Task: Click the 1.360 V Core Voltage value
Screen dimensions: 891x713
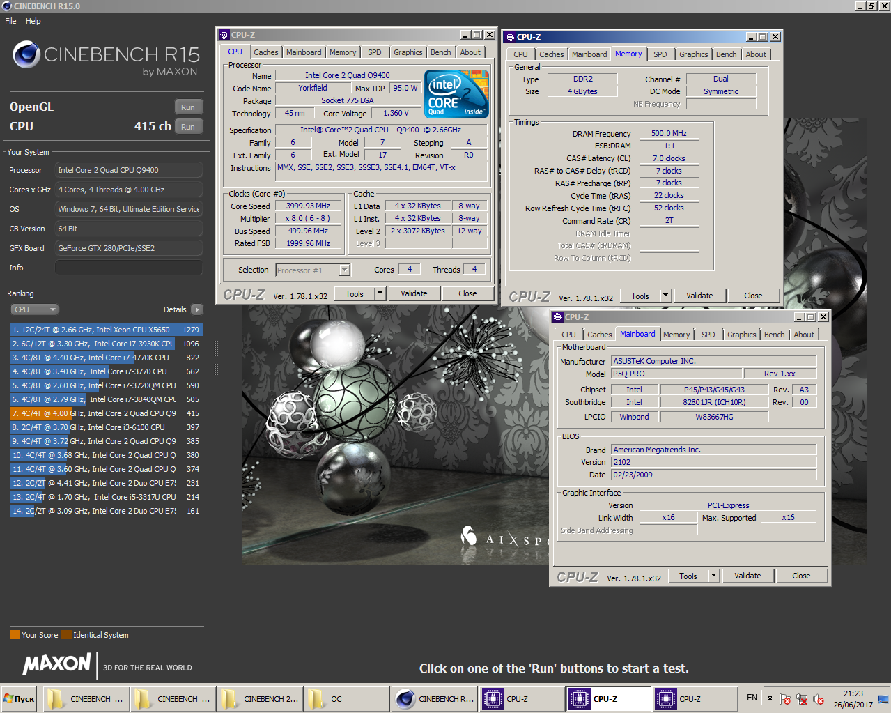Action: pos(396,113)
